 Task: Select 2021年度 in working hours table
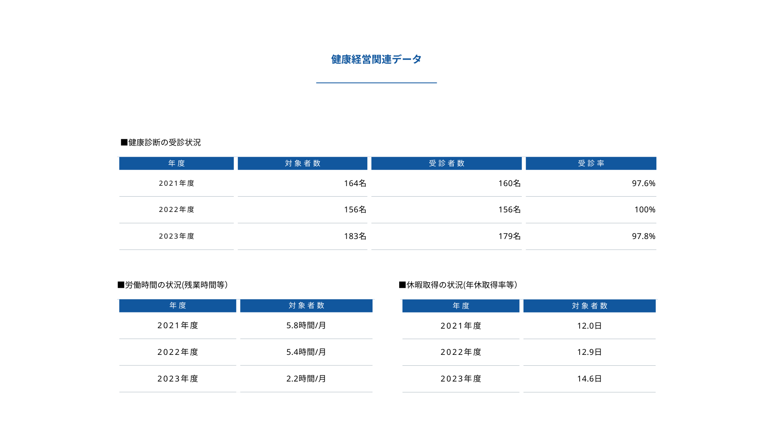tap(178, 325)
